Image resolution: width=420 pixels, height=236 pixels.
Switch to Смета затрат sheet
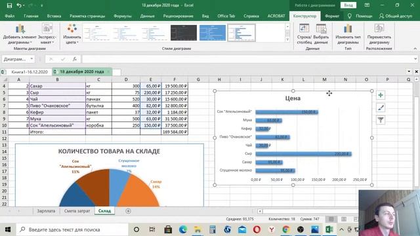(77, 211)
